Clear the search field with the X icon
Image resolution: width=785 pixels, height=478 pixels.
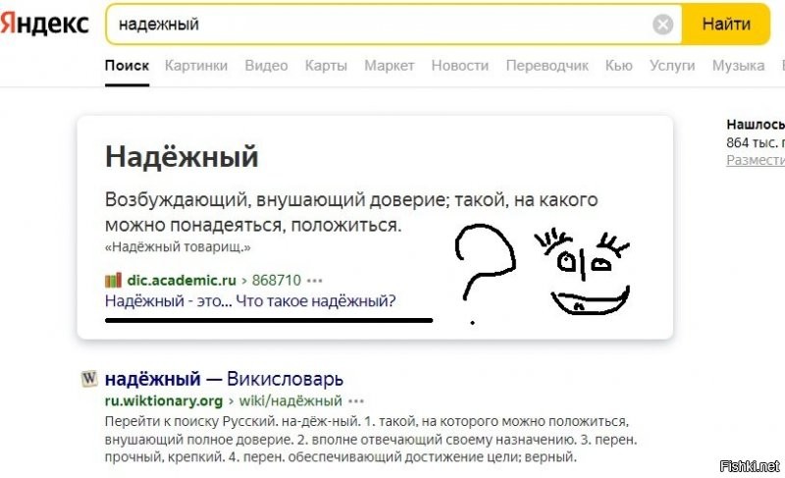pos(662,24)
